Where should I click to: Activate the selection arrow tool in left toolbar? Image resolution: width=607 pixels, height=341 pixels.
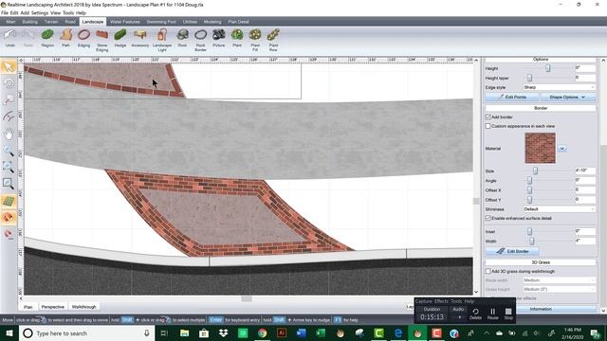pyautogui.click(x=9, y=66)
